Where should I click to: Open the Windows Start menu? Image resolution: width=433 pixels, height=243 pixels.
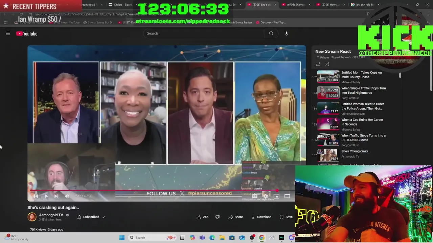122,238
